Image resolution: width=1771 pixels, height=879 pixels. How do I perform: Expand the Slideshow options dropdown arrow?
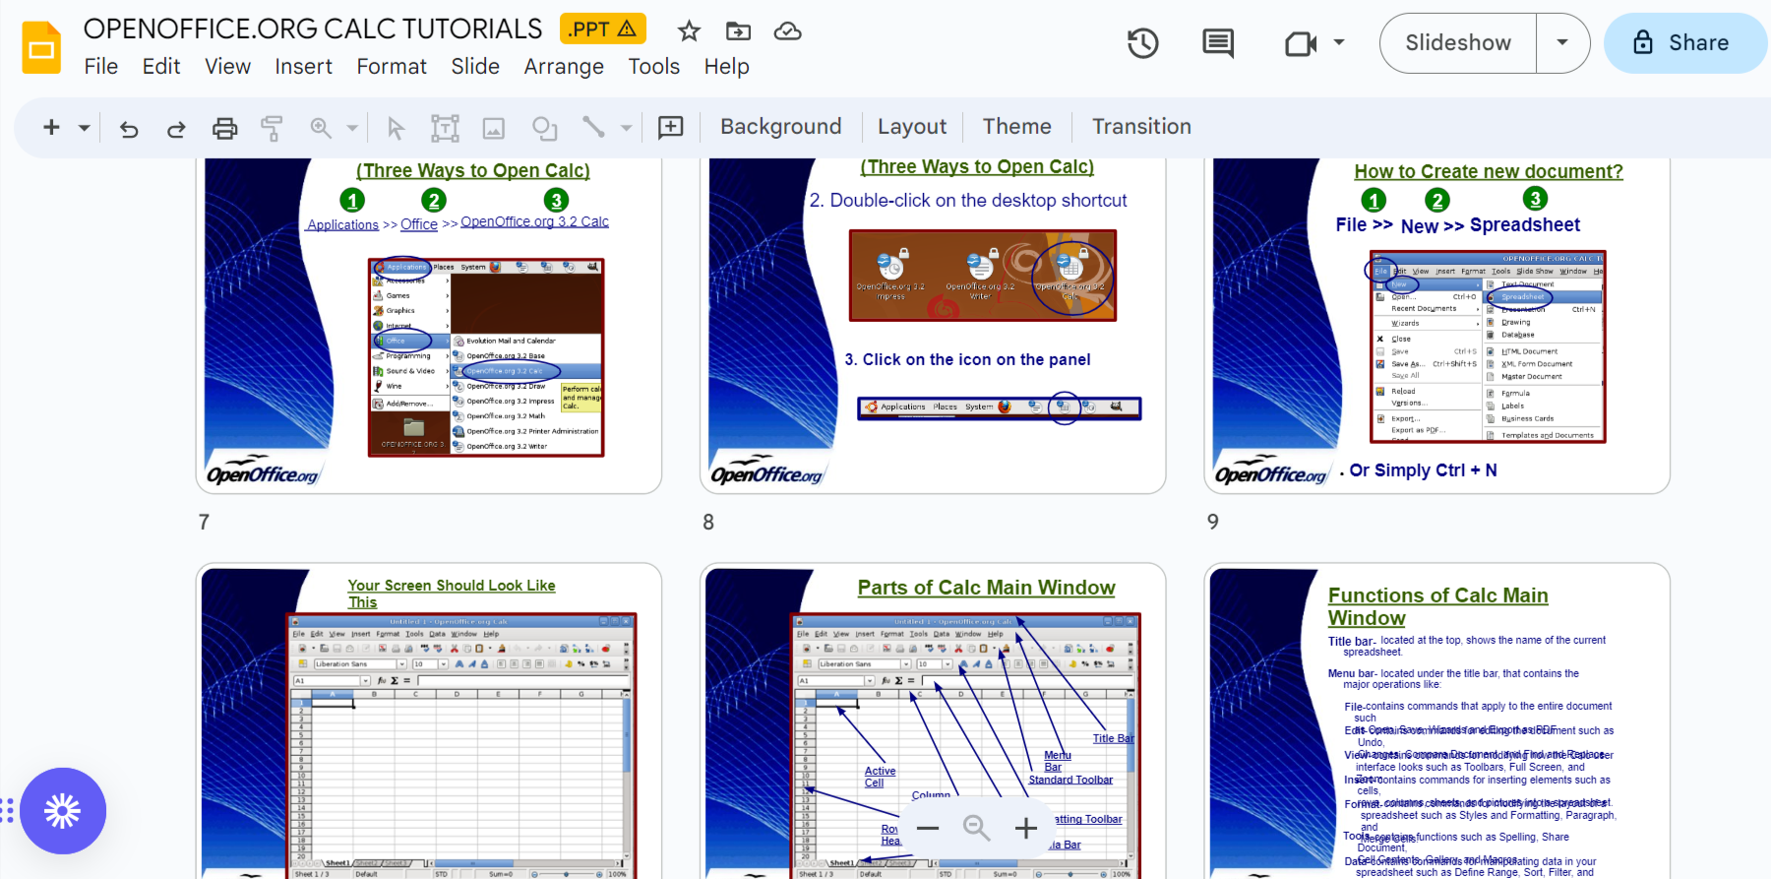[1562, 43]
